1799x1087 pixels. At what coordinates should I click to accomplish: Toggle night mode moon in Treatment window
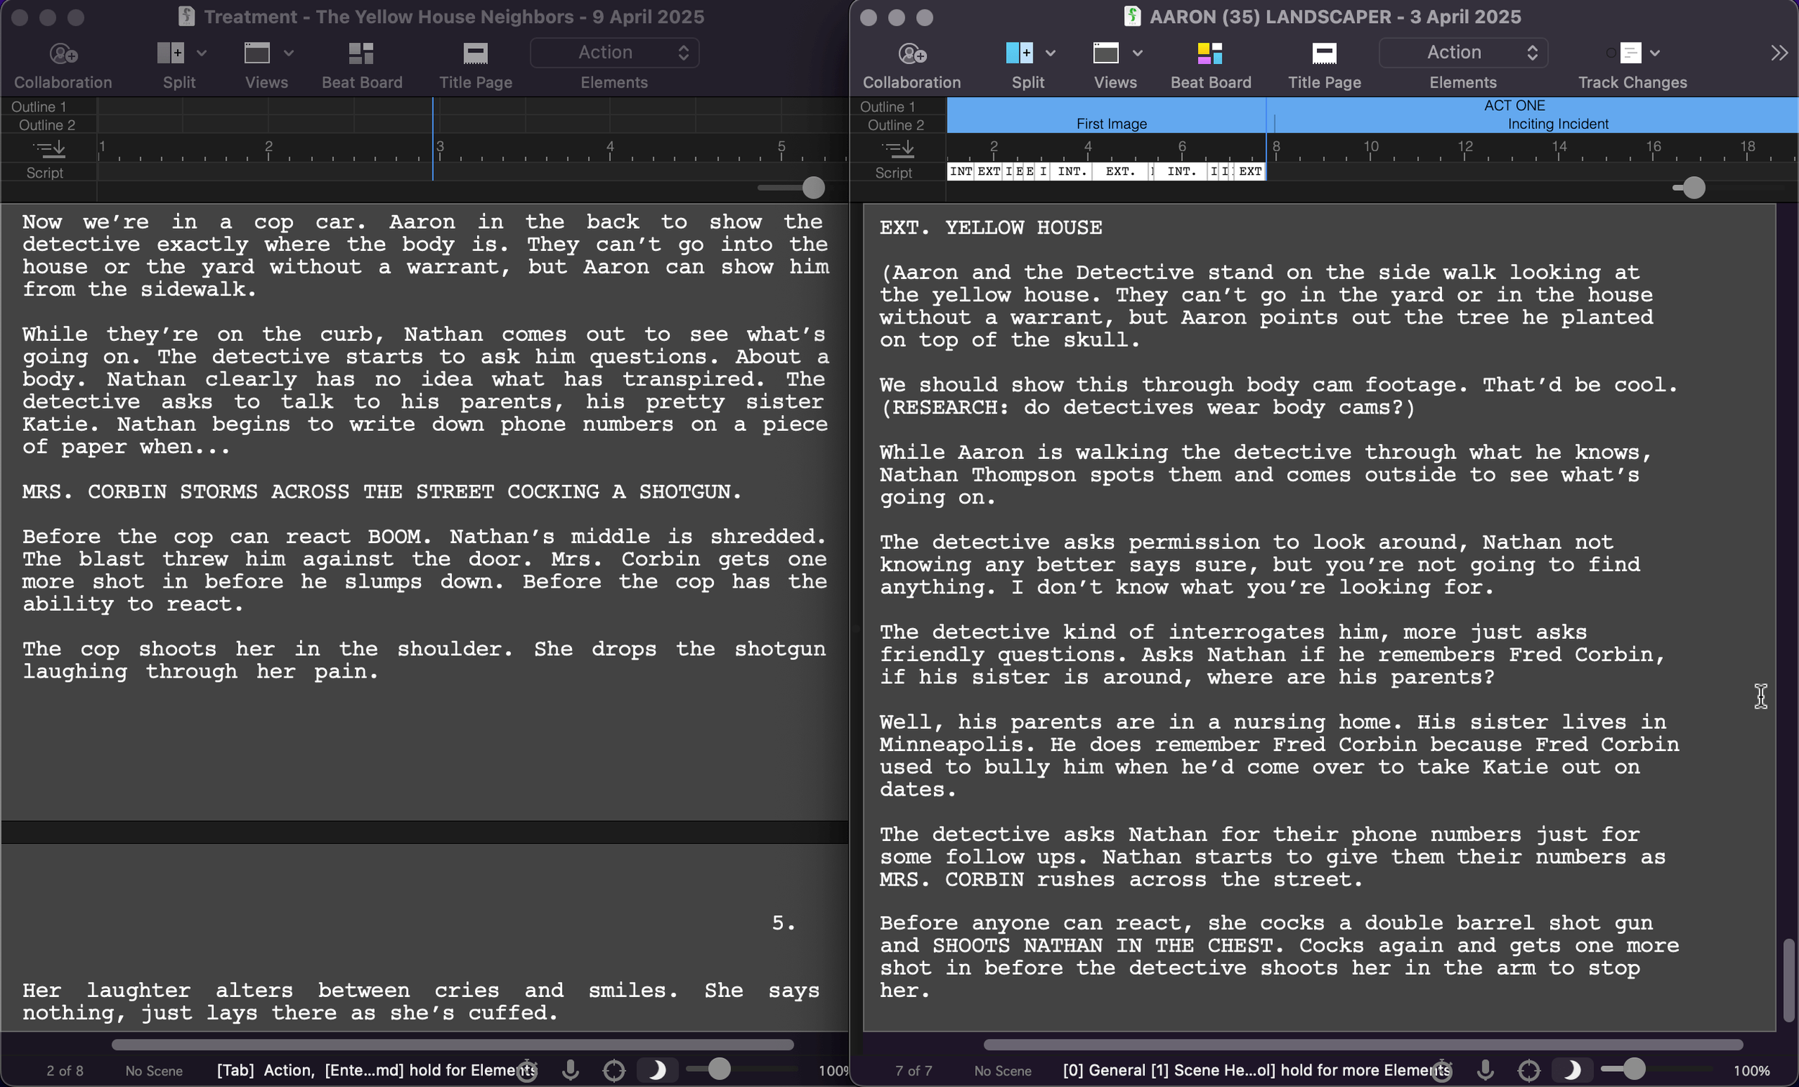pyautogui.click(x=656, y=1070)
